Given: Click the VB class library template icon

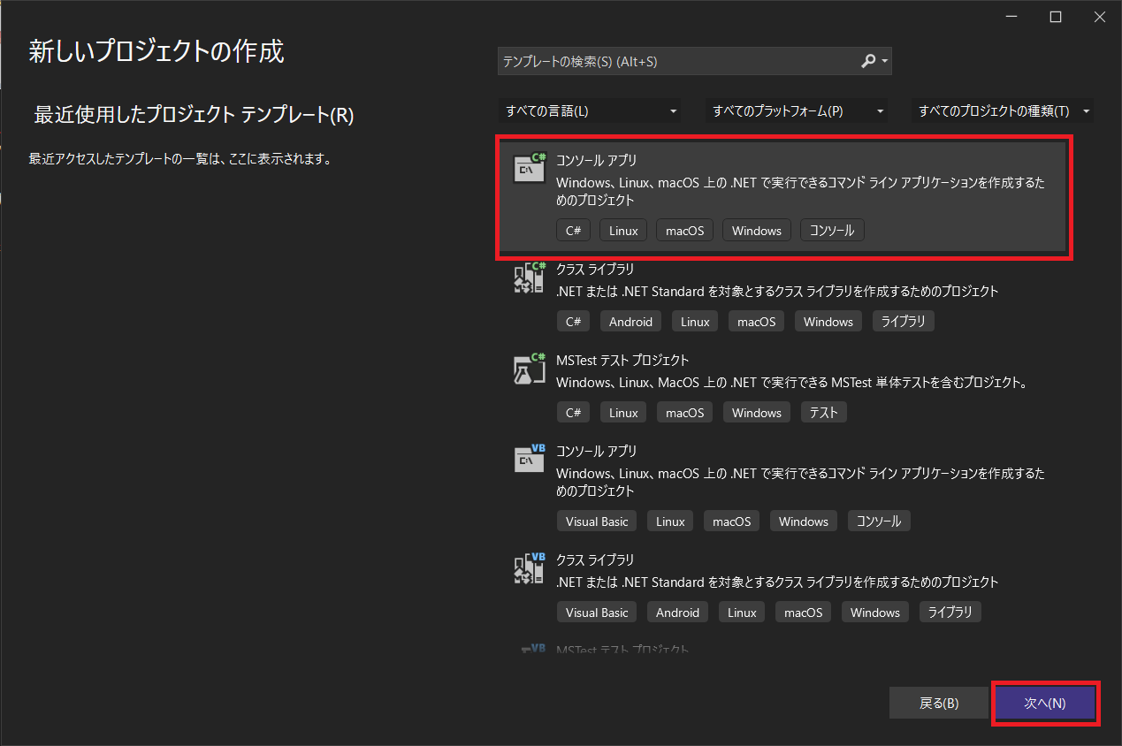Looking at the screenshot, I should [530, 567].
